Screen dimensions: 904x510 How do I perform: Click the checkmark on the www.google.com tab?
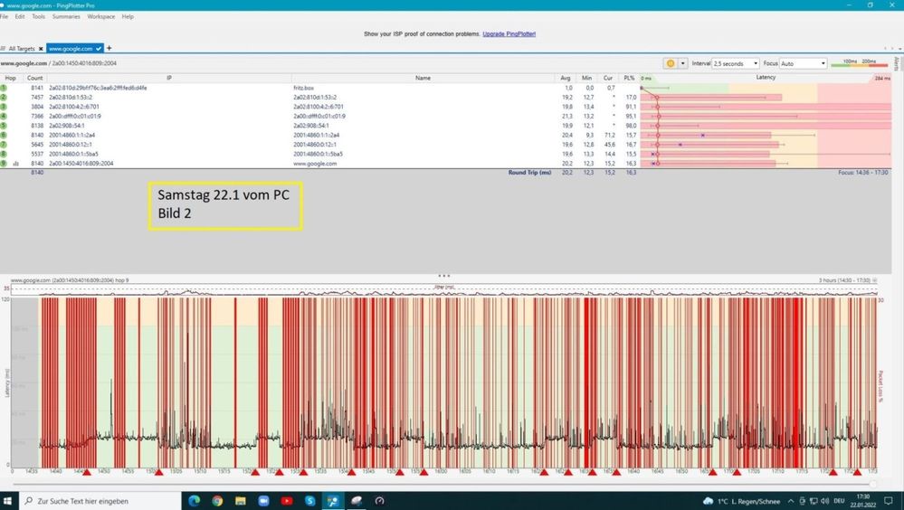(x=99, y=49)
